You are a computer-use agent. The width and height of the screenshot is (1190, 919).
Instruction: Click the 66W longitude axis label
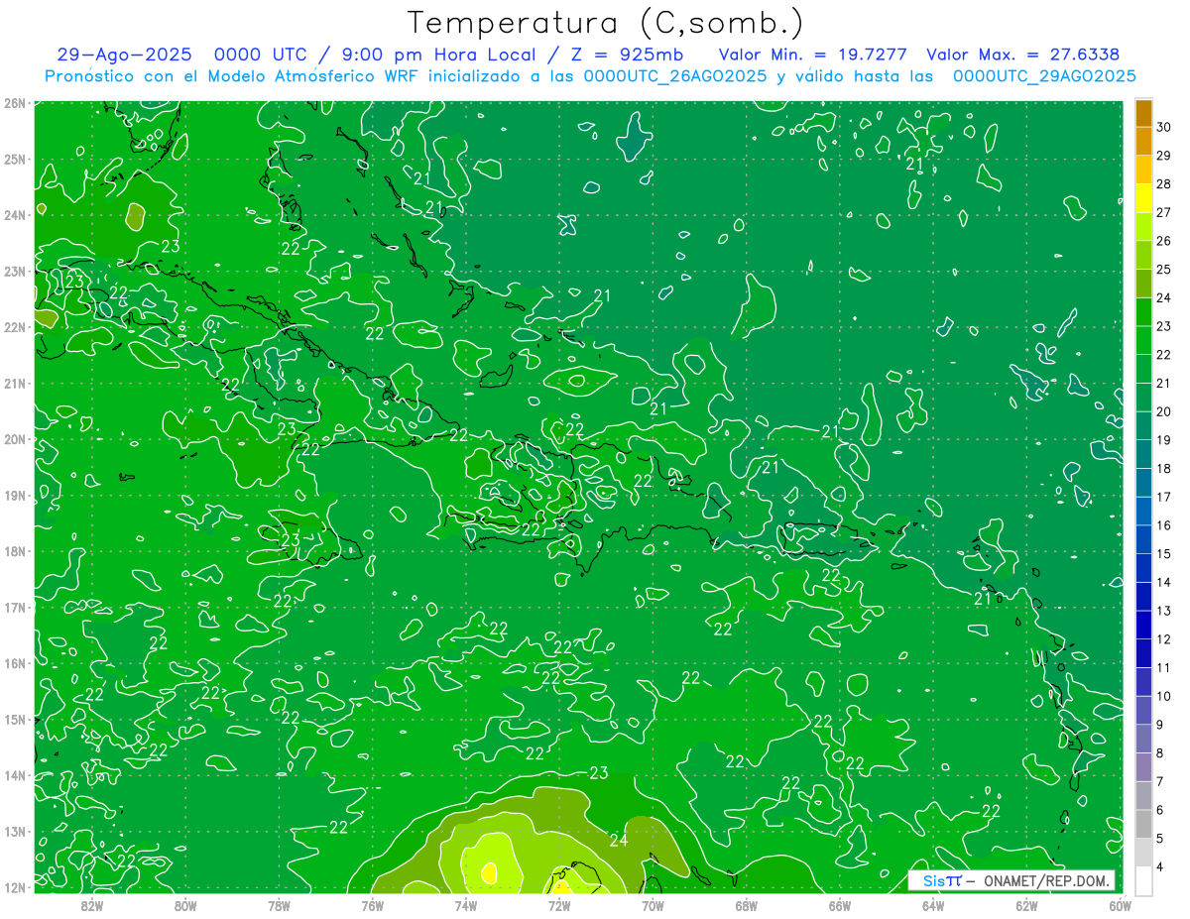[839, 904]
